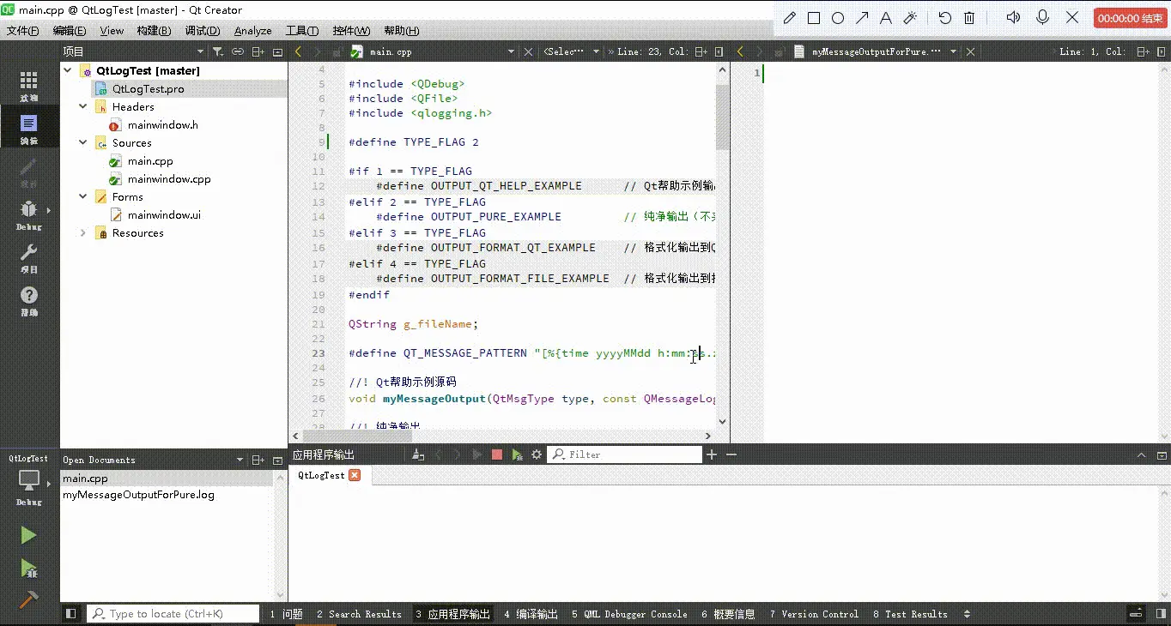The width and height of the screenshot is (1171, 626).
Task: Close QtLogTest output tab red X
Action: pos(355,475)
